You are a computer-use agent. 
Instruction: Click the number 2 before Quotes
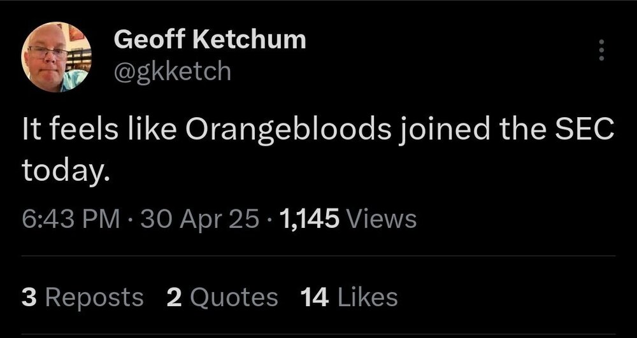pyautogui.click(x=173, y=297)
